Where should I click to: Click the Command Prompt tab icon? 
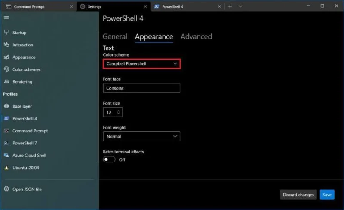point(9,6)
